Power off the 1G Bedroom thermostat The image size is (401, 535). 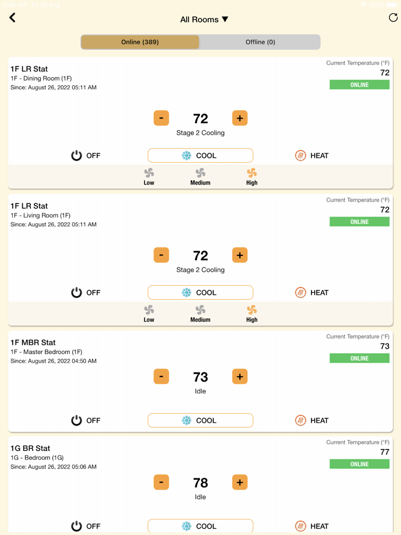coord(77,526)
